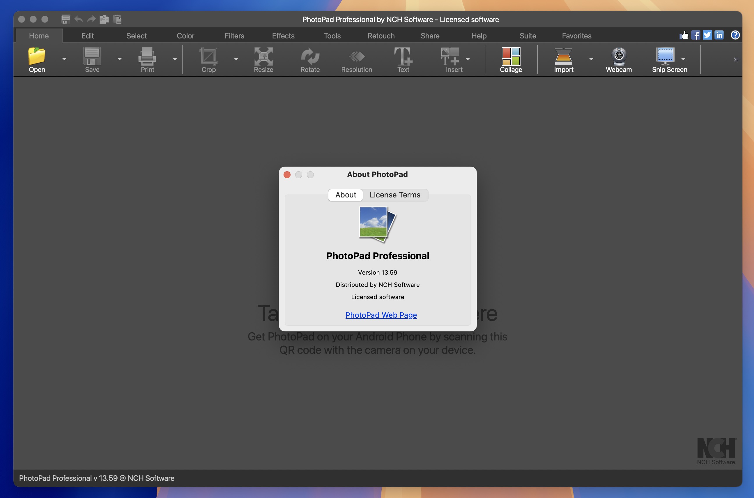Select the About tab in dialog
754x498 pixels.
point(346,195)
